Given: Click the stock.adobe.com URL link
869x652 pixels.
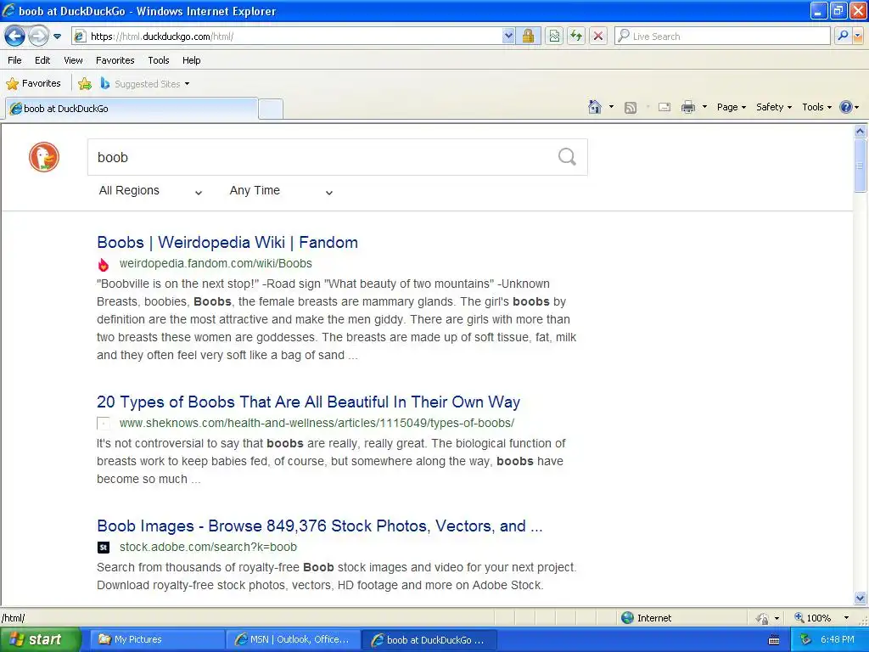Looking at the screenshot, I should [209, 548].
